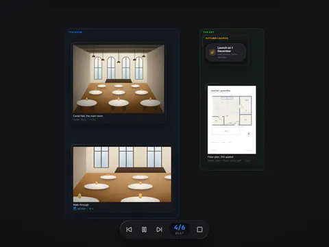This screenshot has width=329, height=247.
Task: Pause the presentation playback
Action: pos(144,229)
